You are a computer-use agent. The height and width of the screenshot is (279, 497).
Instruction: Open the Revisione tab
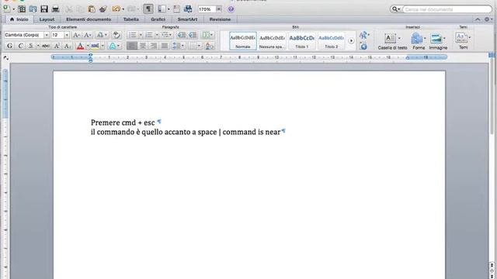(220, 19)
